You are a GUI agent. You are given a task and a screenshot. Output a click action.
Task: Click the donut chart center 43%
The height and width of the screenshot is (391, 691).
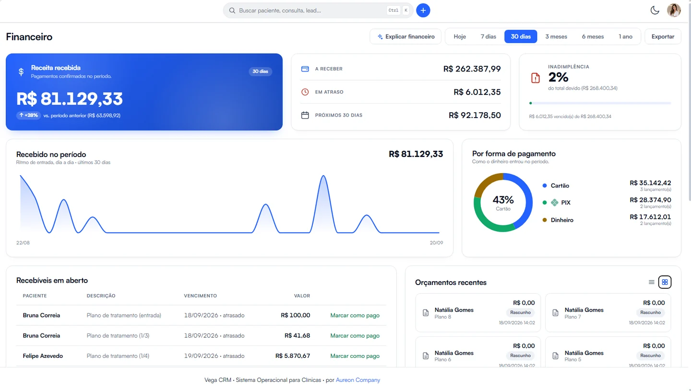pyautogui.click(x=503, y=200)
